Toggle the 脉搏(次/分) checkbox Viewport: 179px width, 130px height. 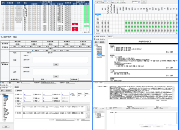(x=34, y=94)
